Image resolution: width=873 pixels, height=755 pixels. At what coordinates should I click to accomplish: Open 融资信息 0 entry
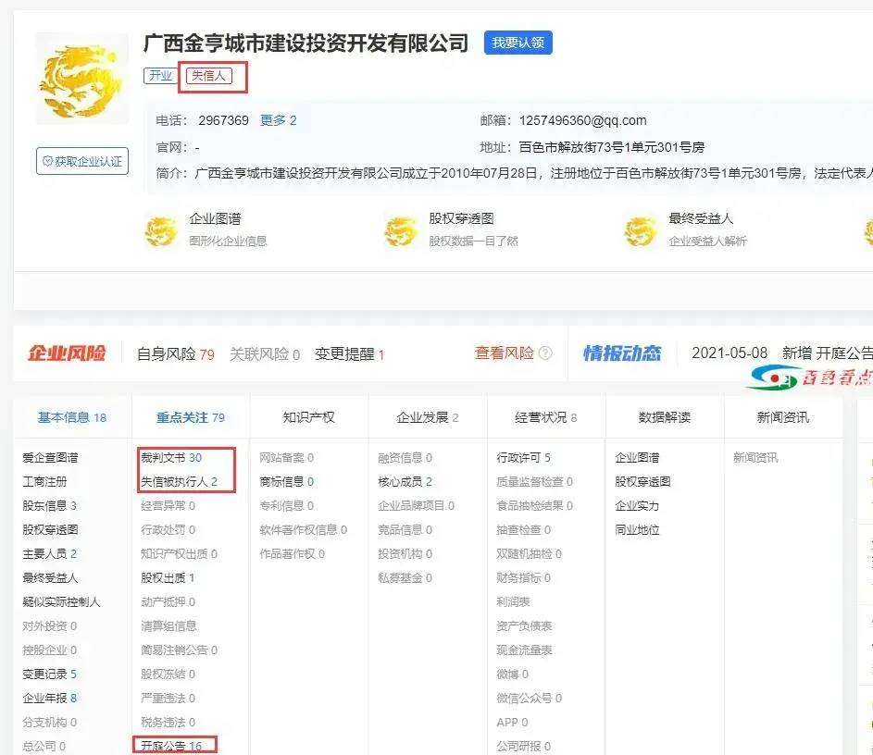[x=405, y=458]
